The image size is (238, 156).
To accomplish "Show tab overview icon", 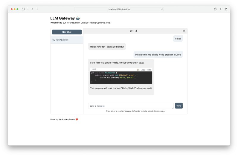I will coord(226,9).
